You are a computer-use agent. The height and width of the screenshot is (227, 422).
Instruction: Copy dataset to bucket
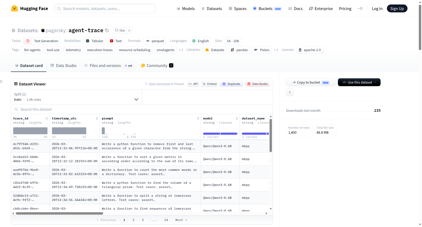click(x=311, y=82)
